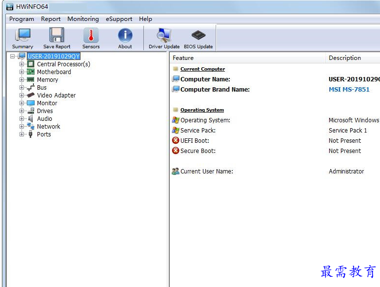Click the Current Computer section heading
Screen dimensions: 380x287
coord(202,69)
